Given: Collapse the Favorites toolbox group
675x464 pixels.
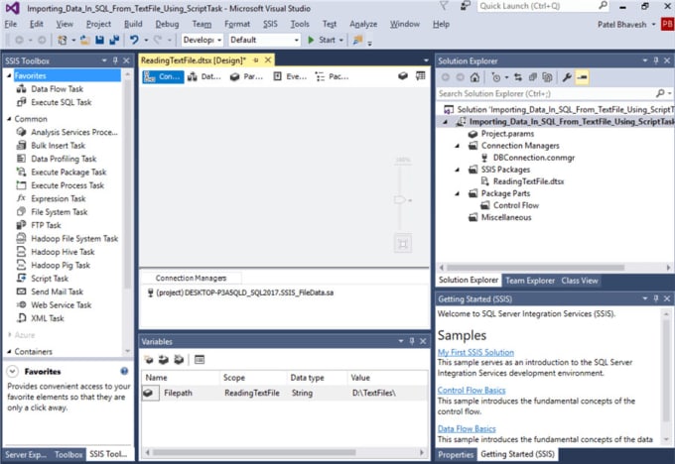Looking at the screenshot, I should coord(9,75).
